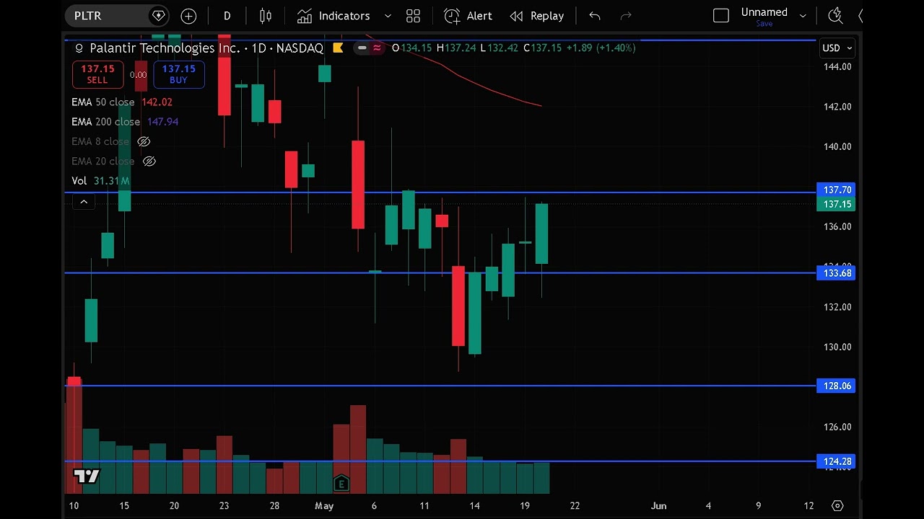Viewport: 924px width, 519px height.
Task: Click the yellow flag marker beside NASDAQ
Action: [338, 48]
